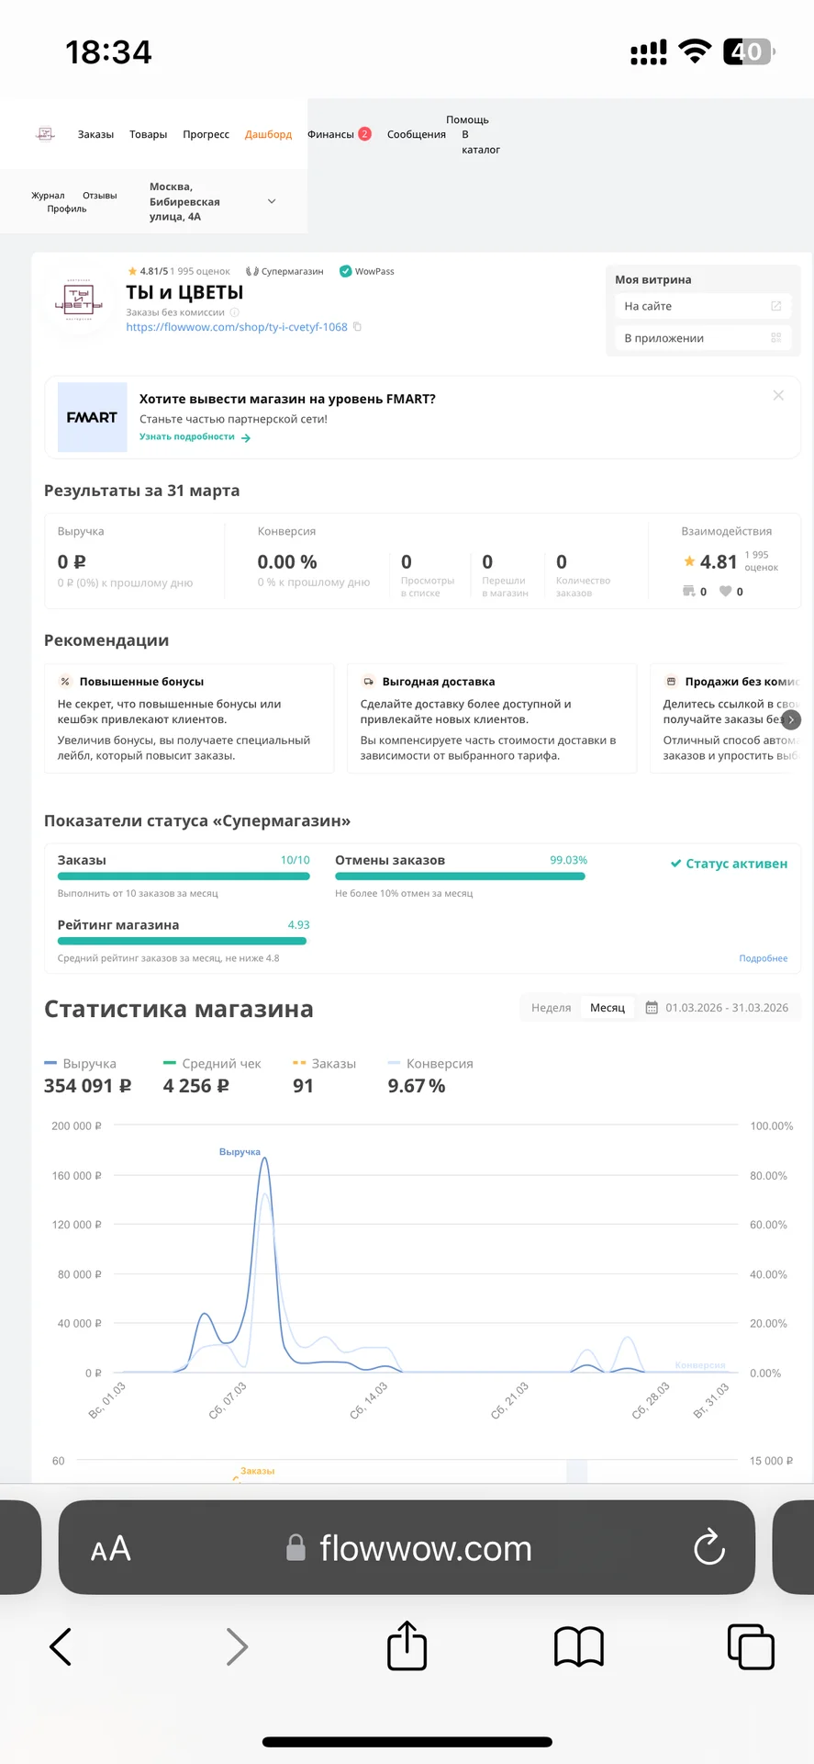The image size is (814, 1764).
Task: Copy the shop link with copy icon
Action: (357, 326)
